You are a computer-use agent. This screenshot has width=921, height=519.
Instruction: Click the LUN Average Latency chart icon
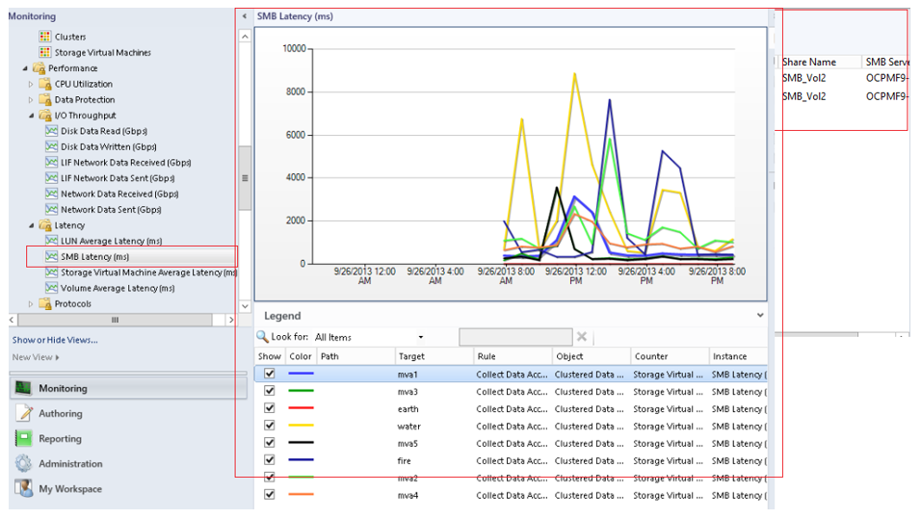52,241
